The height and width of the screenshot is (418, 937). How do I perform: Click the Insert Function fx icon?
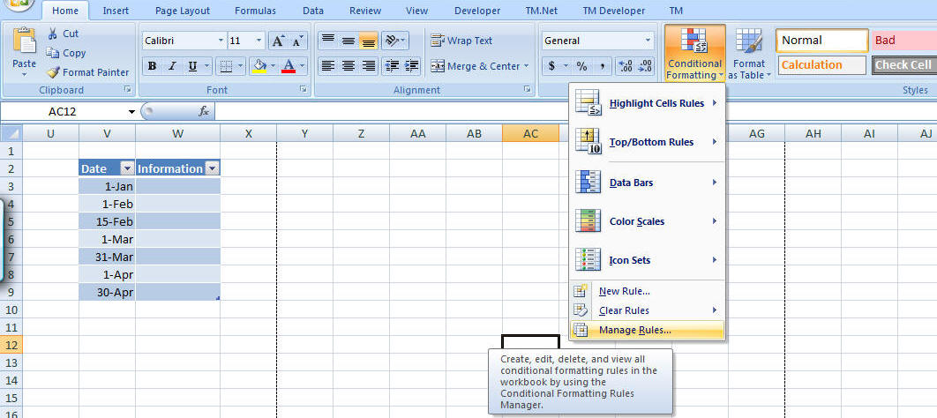(x=203, y=111)
